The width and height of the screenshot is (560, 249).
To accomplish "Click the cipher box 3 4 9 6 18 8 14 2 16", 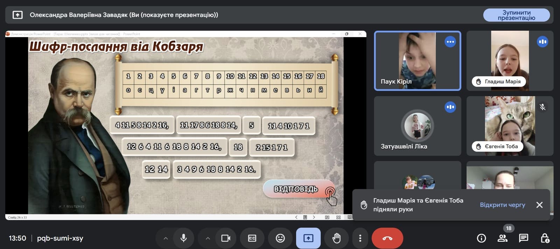I will [217, 169].
